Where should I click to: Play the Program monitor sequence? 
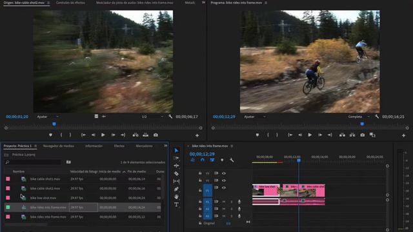310,135
